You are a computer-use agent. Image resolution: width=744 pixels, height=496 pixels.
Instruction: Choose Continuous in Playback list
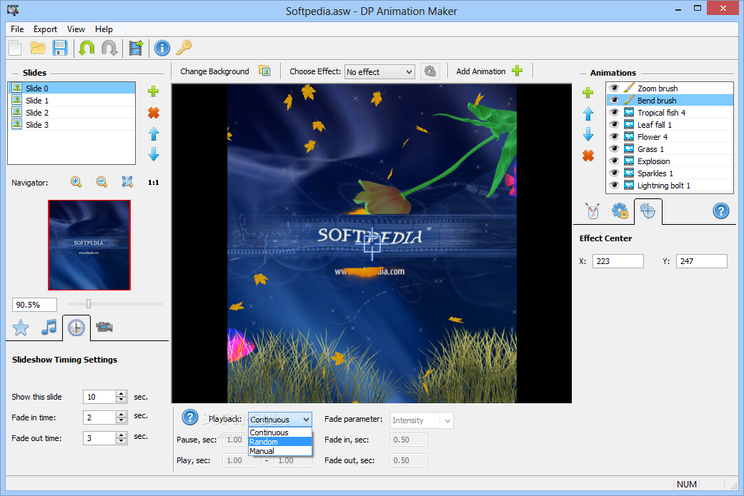click(x=280, y=432)
